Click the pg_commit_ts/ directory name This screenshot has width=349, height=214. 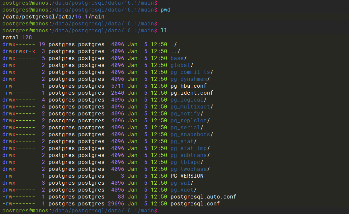(x=192, y=72)
